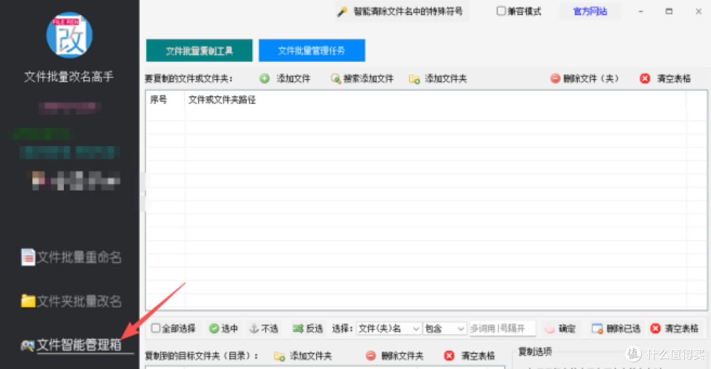The width and height of the screenshot is (711, 369).
Task: Click 搜索添加文件 text button
Action: [x=368, y=79]
